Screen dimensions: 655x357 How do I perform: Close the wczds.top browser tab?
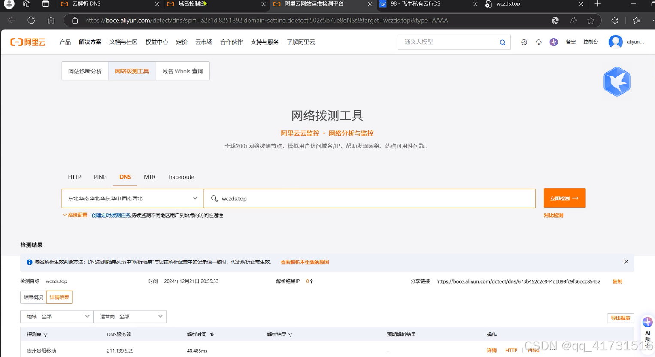tap(581, 4)
